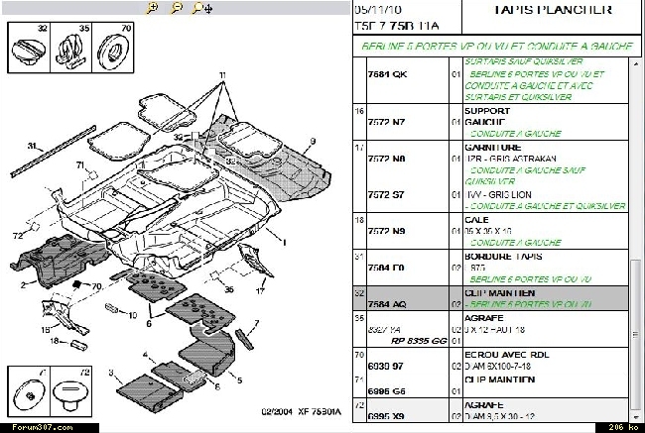Select part number 6995 X9

[x=386, y=416]
